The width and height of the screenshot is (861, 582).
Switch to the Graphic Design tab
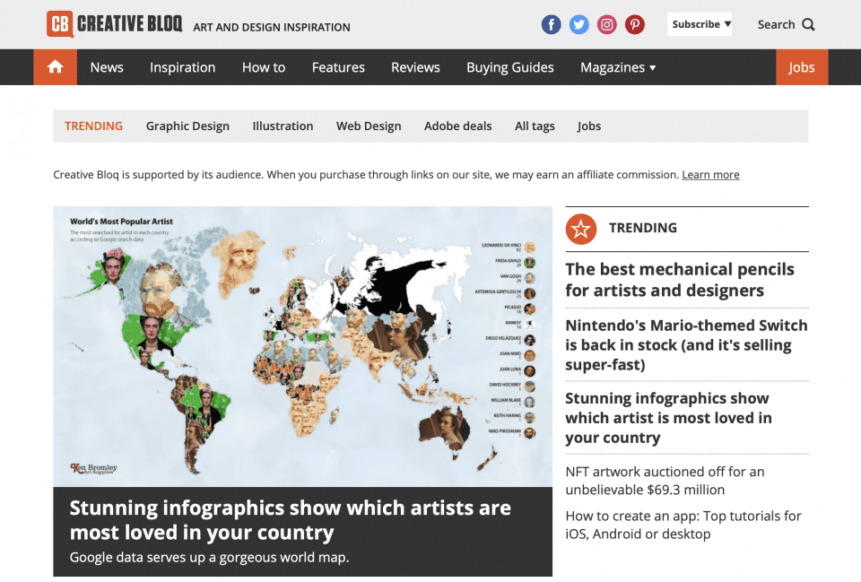click(187, 126)
